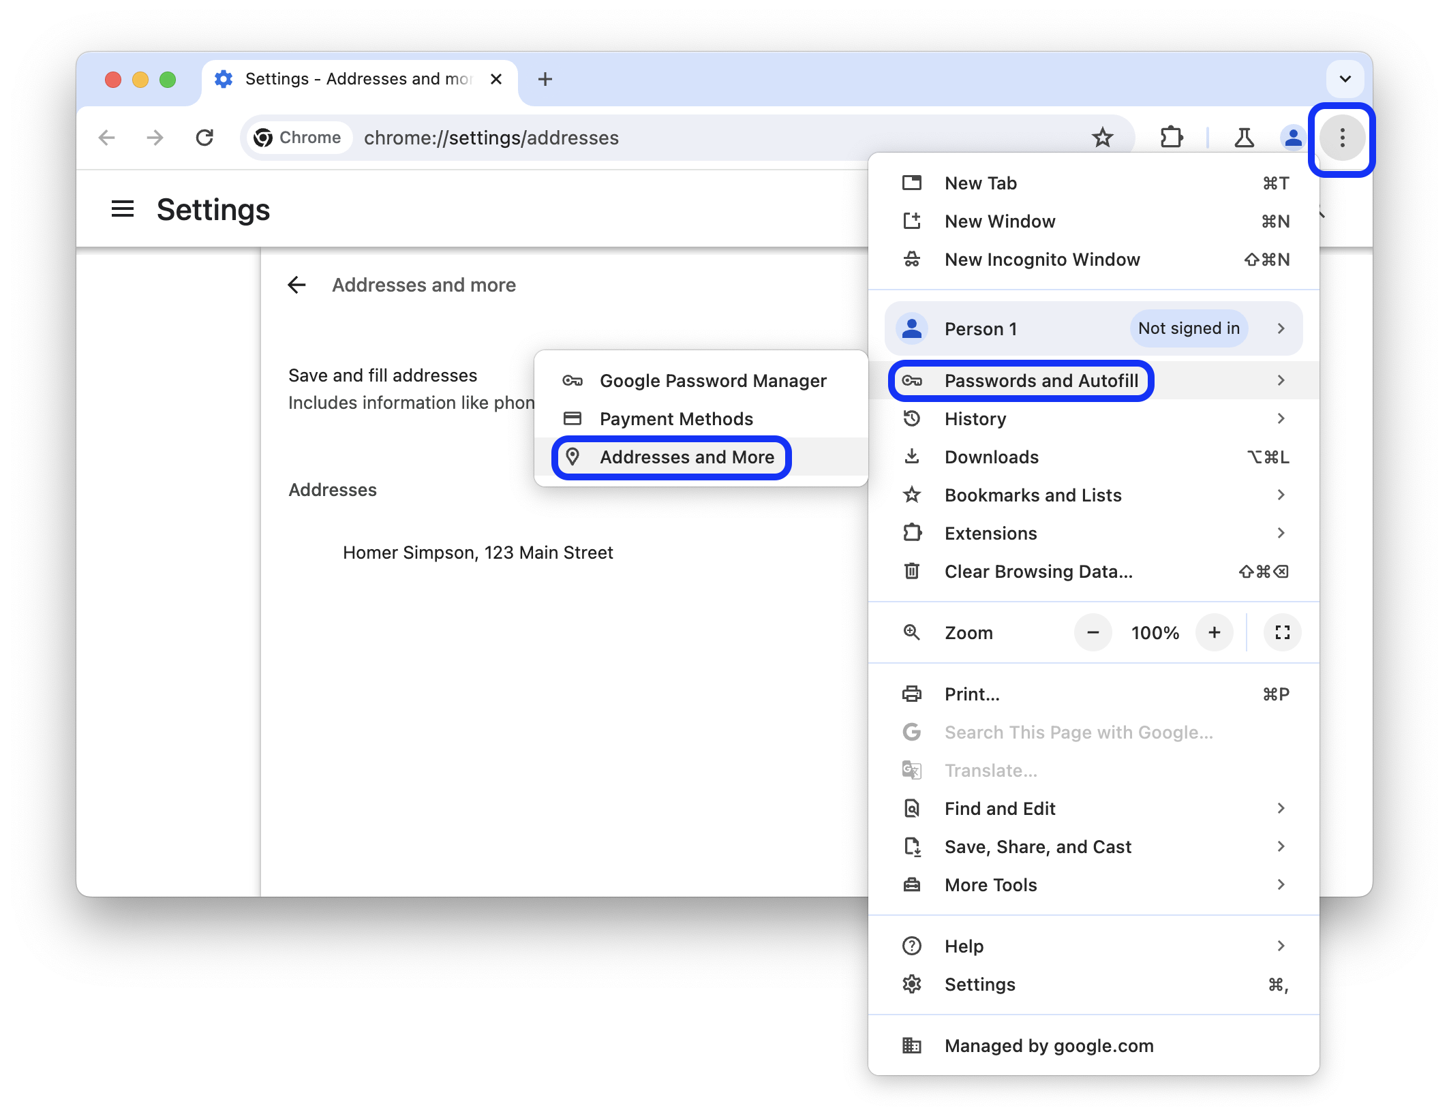1449x1112 pixels.
Task: Click the Print option in menu
Action: pos(971,694)
